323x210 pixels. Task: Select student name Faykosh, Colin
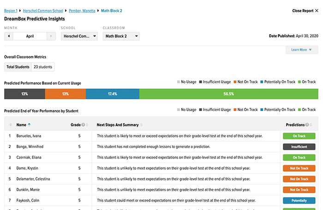[28, 200]
